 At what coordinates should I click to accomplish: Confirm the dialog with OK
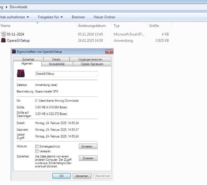[62, 176]
